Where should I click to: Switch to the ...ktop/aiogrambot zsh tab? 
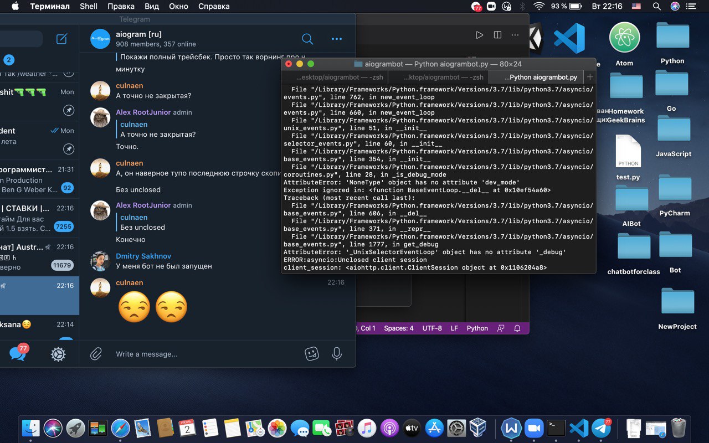438,77
